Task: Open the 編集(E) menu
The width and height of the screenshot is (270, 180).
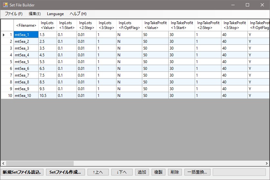Action: [x=35, y=14]
